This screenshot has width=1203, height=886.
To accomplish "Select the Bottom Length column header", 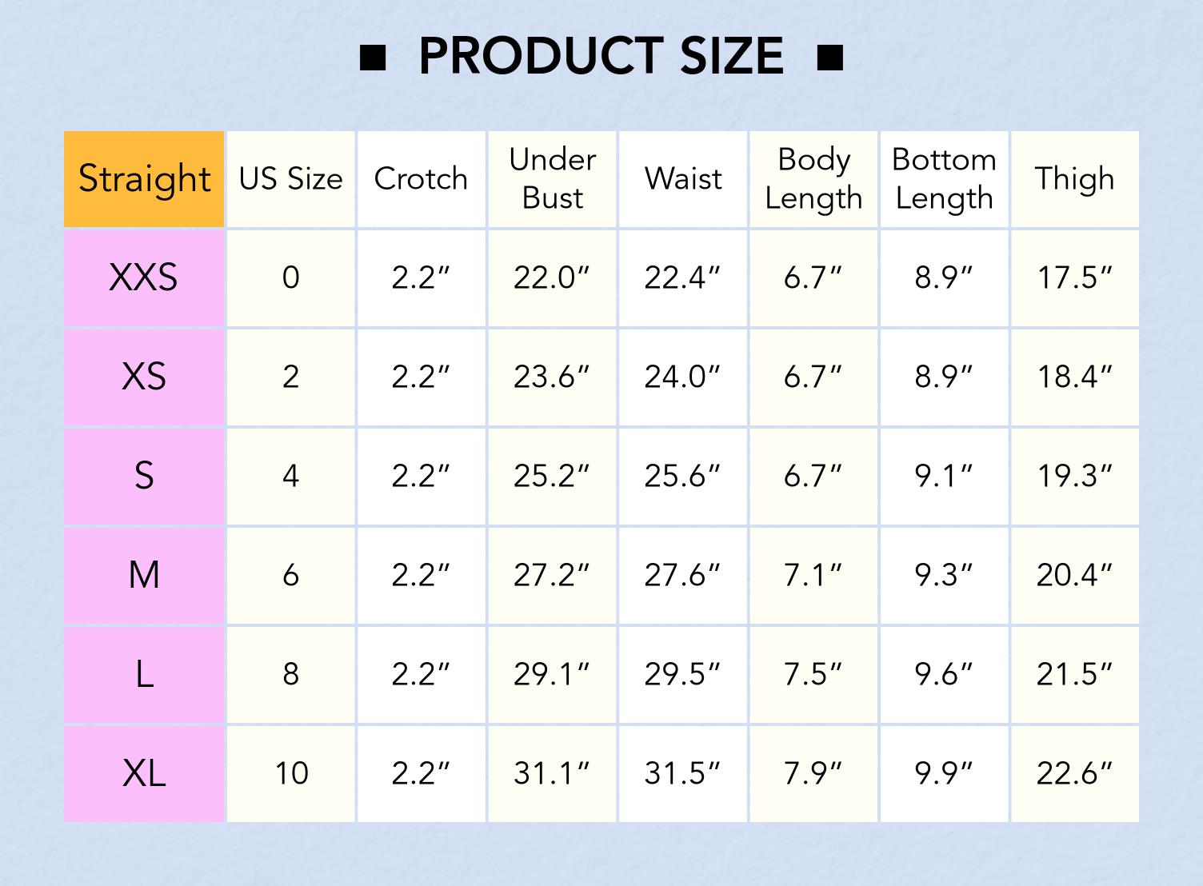I will (x=944, y=179).
